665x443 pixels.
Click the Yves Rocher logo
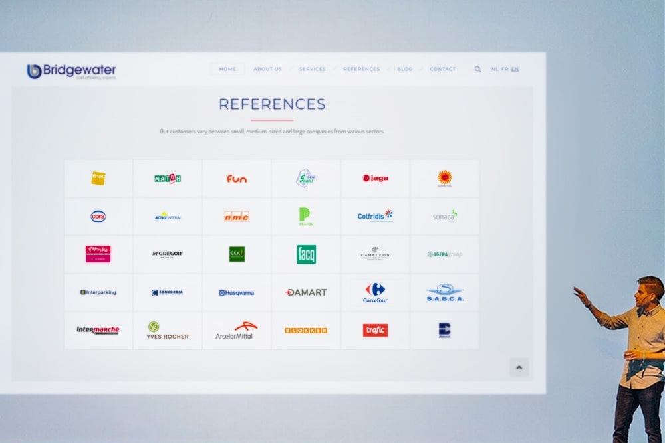coord(167,330)
